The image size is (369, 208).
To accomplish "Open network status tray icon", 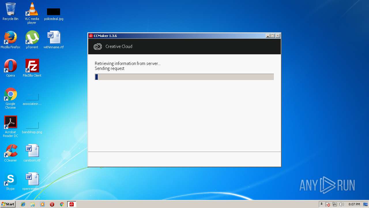I will [335, 204].
